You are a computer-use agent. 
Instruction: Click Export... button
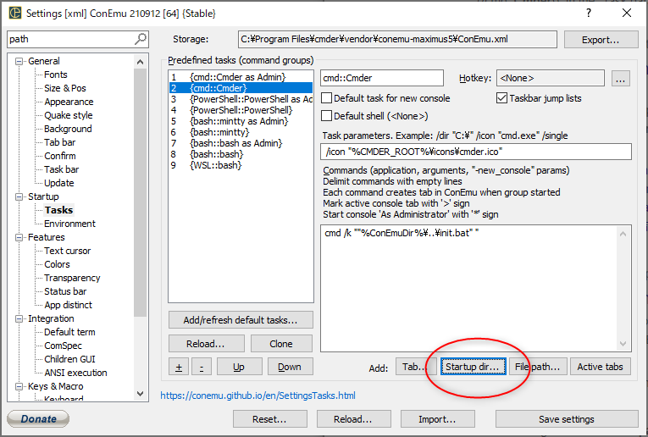[601, 40]
